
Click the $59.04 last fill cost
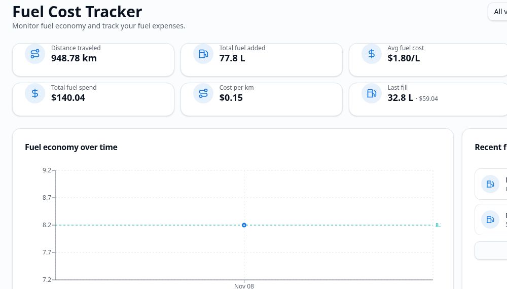tap(428, 98)
